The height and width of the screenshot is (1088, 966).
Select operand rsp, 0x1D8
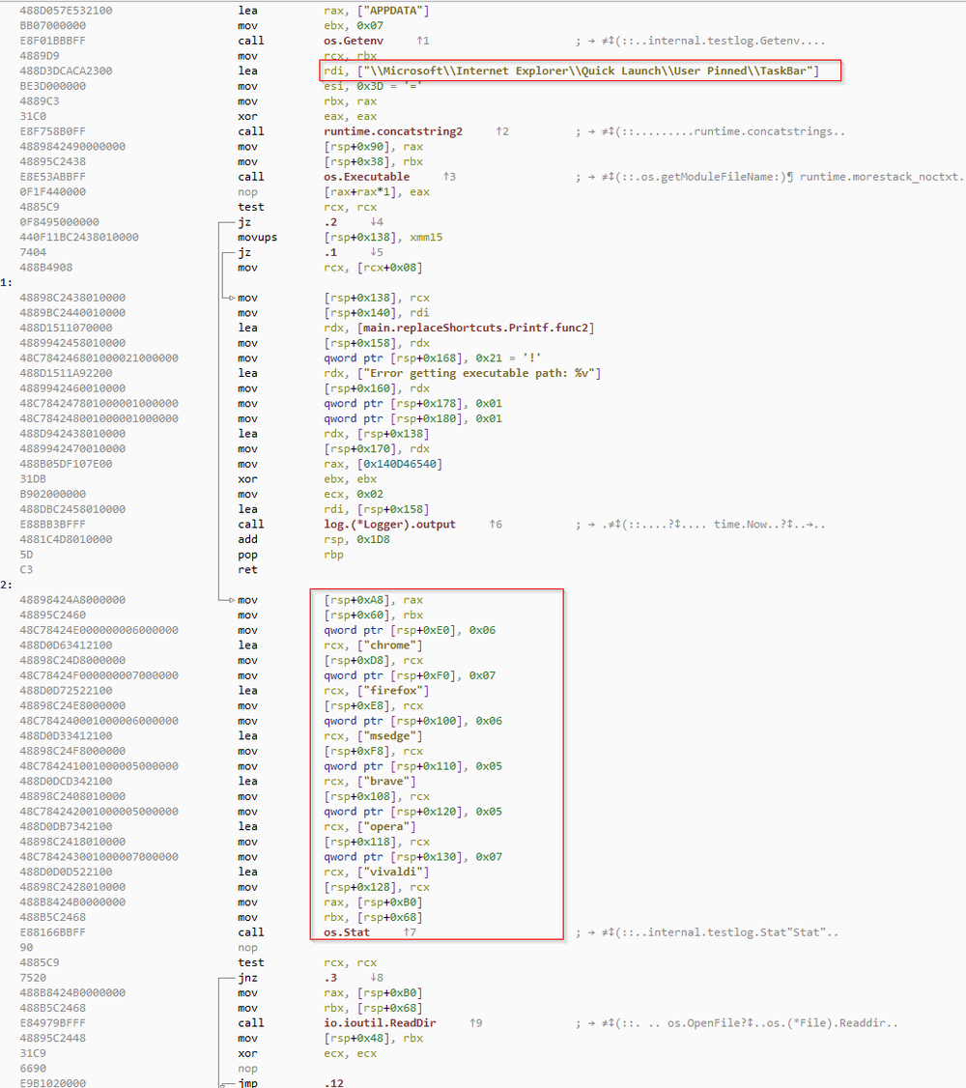(356, 540)
